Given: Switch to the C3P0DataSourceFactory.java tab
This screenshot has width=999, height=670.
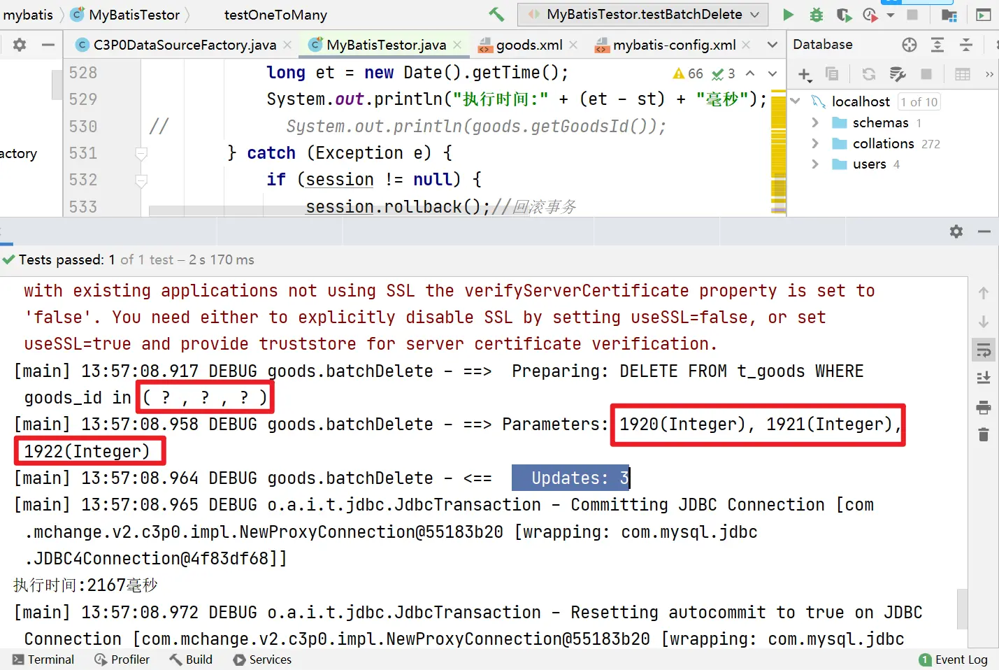Looking at the screenshot, I should pos(185,45).
